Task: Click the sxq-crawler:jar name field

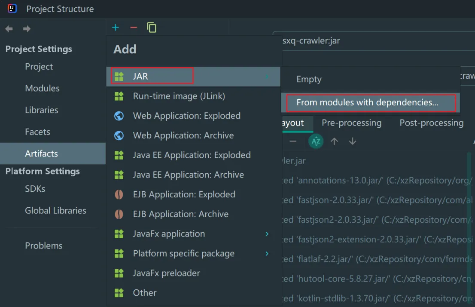Action: pos(378,41)
